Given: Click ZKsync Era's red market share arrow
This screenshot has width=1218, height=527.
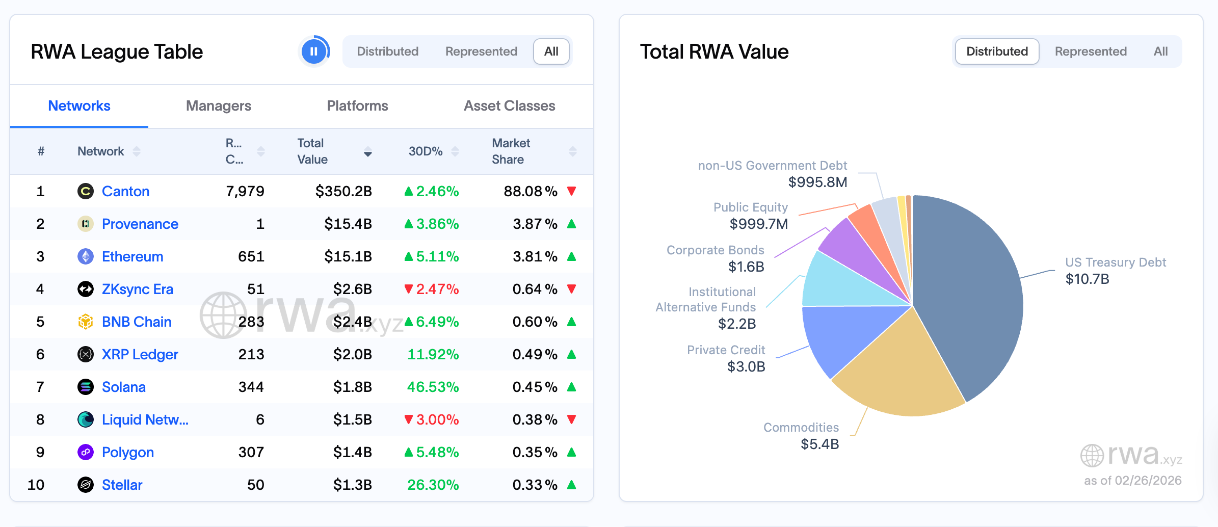Looking at the screenshot, I should click(x=572, y=289).
